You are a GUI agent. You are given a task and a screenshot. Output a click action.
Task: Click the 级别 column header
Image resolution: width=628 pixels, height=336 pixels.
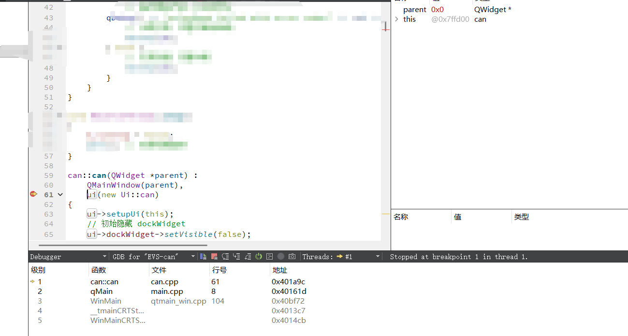tap(59, 270)
